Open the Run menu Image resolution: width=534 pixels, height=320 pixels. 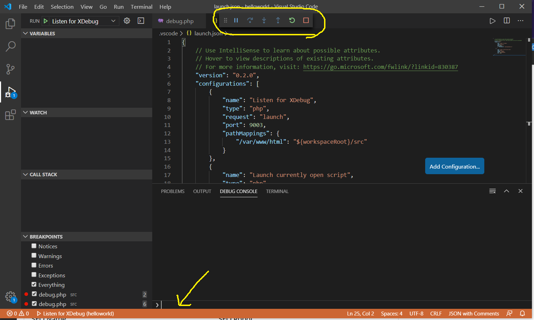[119, 7]
